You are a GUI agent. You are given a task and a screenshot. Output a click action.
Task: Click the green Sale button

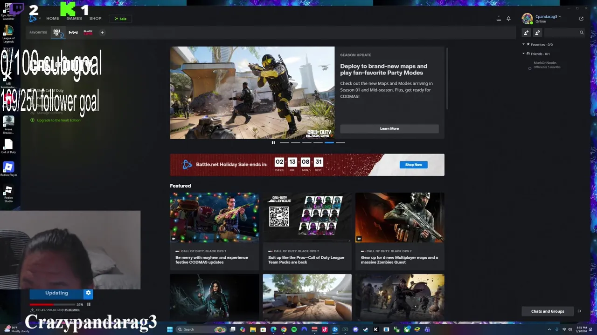tap(120, 19)
